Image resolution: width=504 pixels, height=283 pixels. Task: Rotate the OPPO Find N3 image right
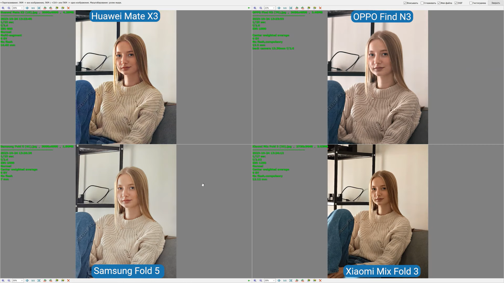click(303, 8)
